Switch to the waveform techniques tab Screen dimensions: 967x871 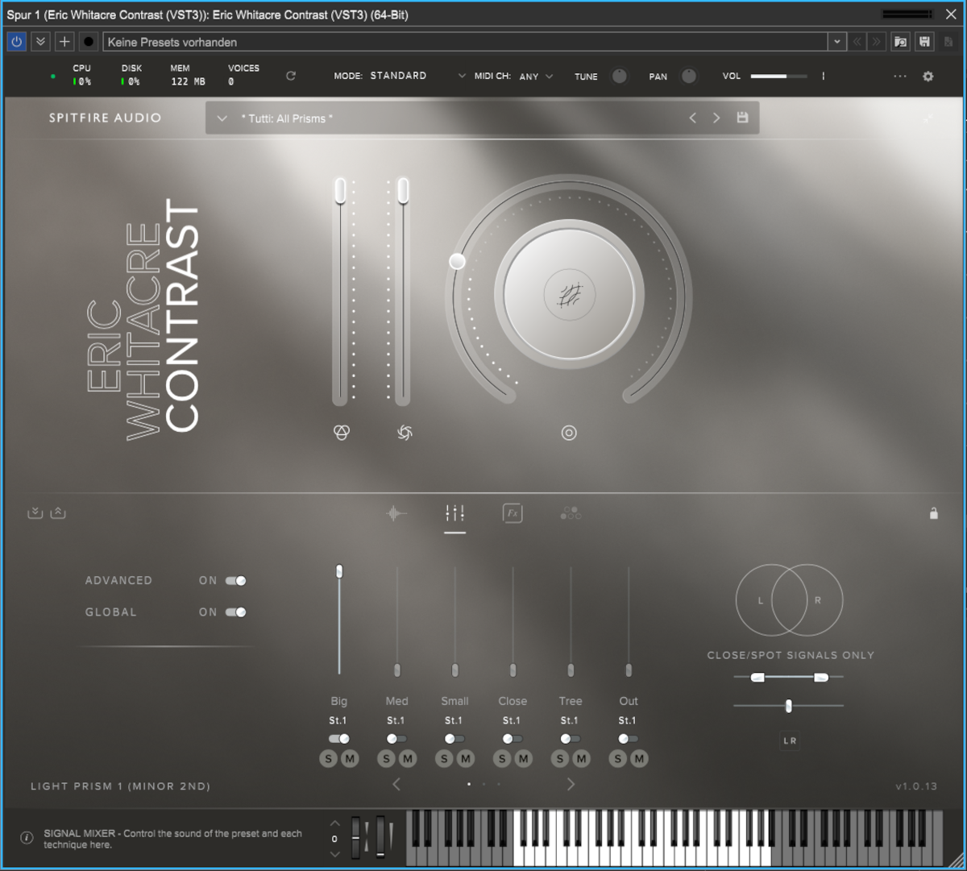[x=396, y=513]
